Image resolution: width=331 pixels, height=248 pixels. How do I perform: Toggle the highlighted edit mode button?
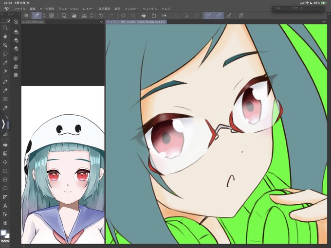tap(37, 16)
